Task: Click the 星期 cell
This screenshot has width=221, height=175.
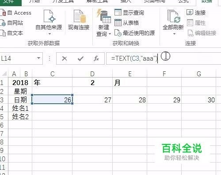Action: click(x=20, y=91)
